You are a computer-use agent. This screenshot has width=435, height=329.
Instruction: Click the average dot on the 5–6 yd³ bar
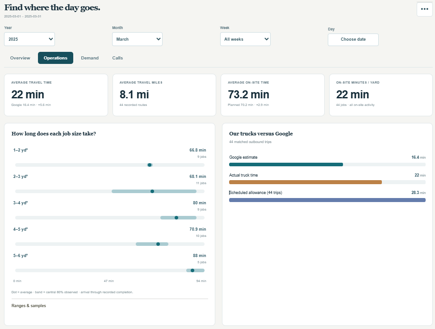coord(192,270)
